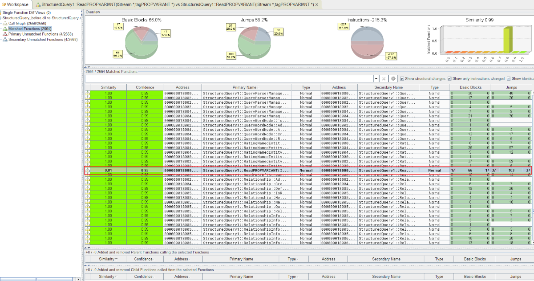Collapse divider above Child Functions panel
This screenshot has width=534, height=281.
[88, 265]
